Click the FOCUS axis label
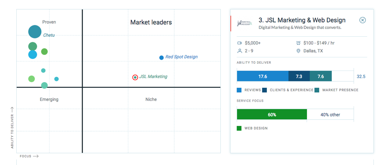The width and height of the screenshot is (383, 165). click(x=25, y=156)
